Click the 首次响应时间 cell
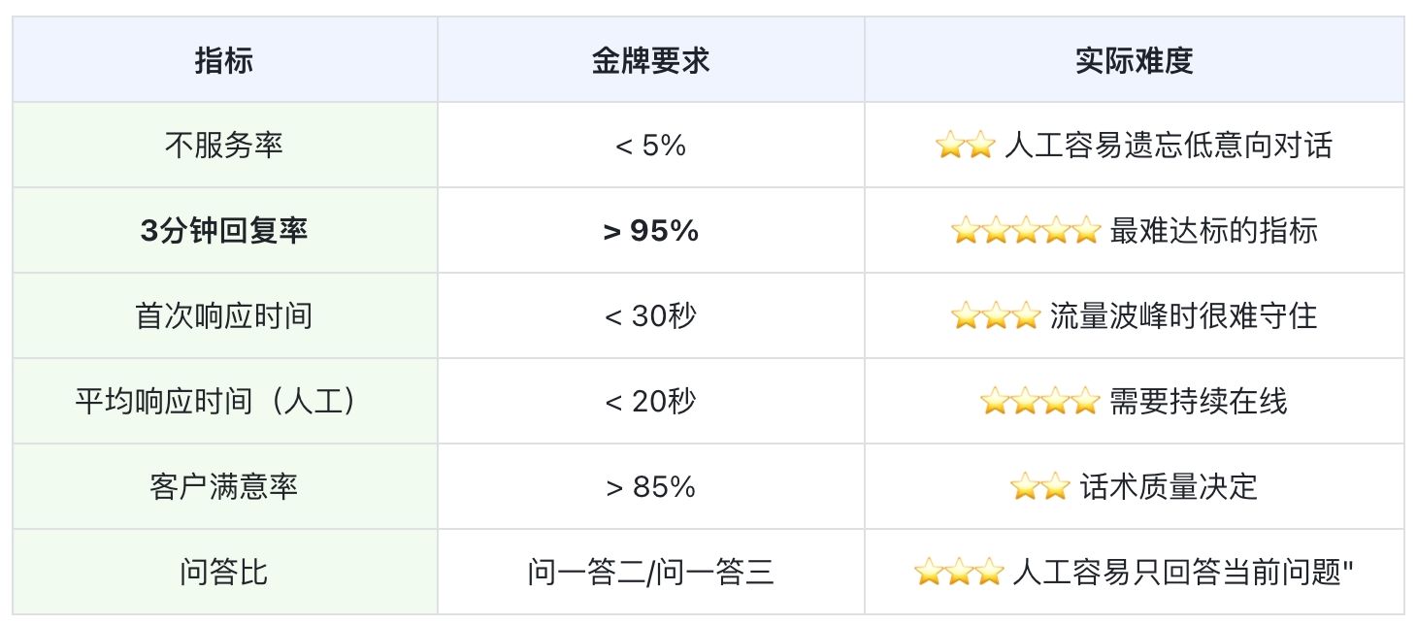 [224, 316]
